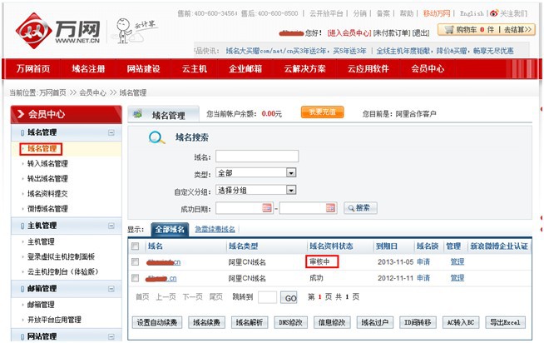Screen dimensions: 544x343
Task: Switch to the 急需续费域名 tab
Action: point(215,229)
